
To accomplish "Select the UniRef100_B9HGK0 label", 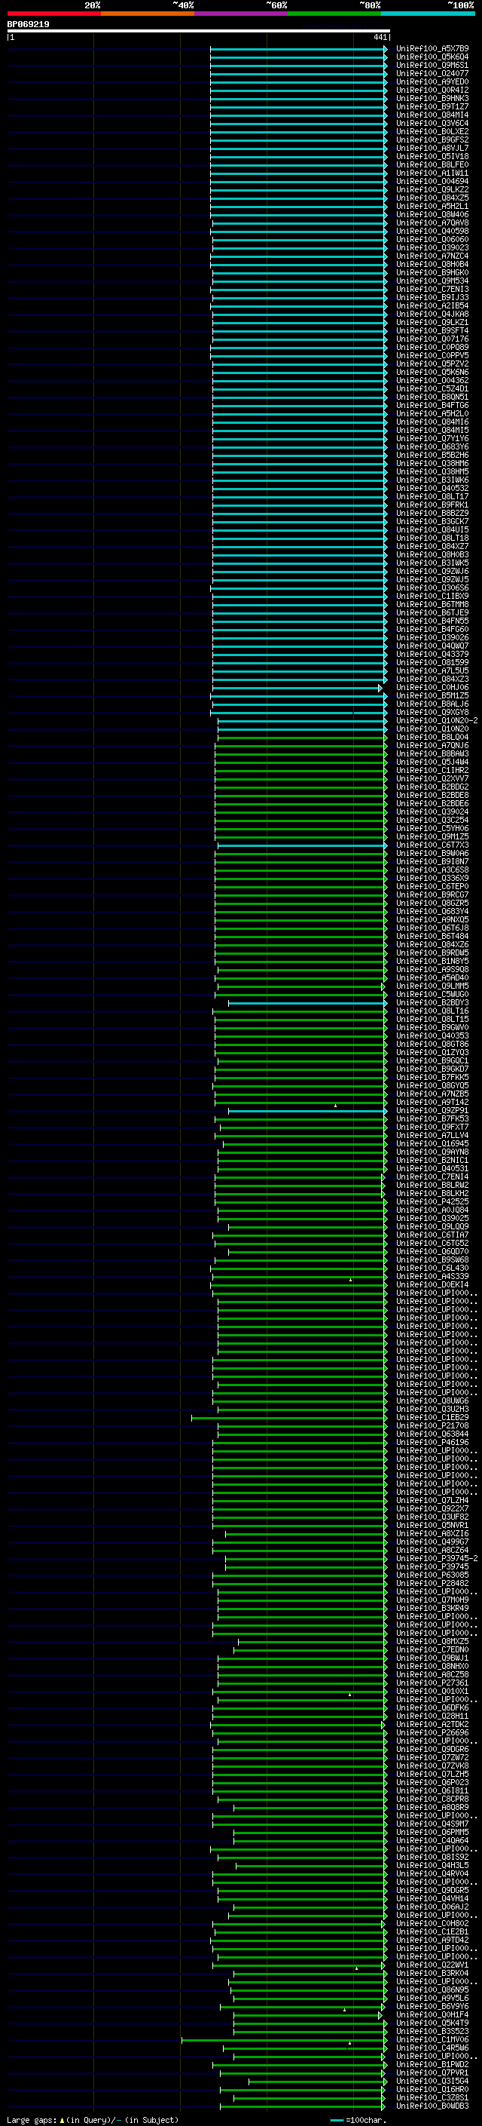I will tap(432, 272).
